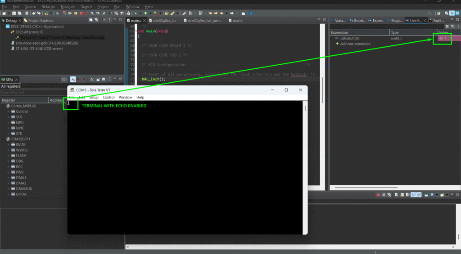
Task: Select the All registers tab button
Action: pyautogui.click(x=10, y=86)
